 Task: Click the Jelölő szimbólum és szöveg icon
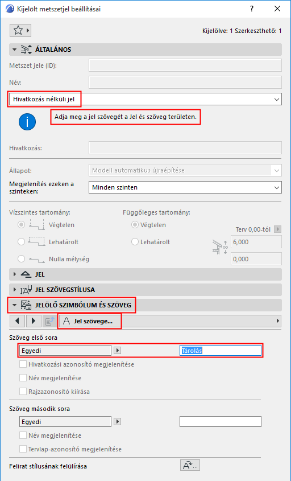[26, 305]
